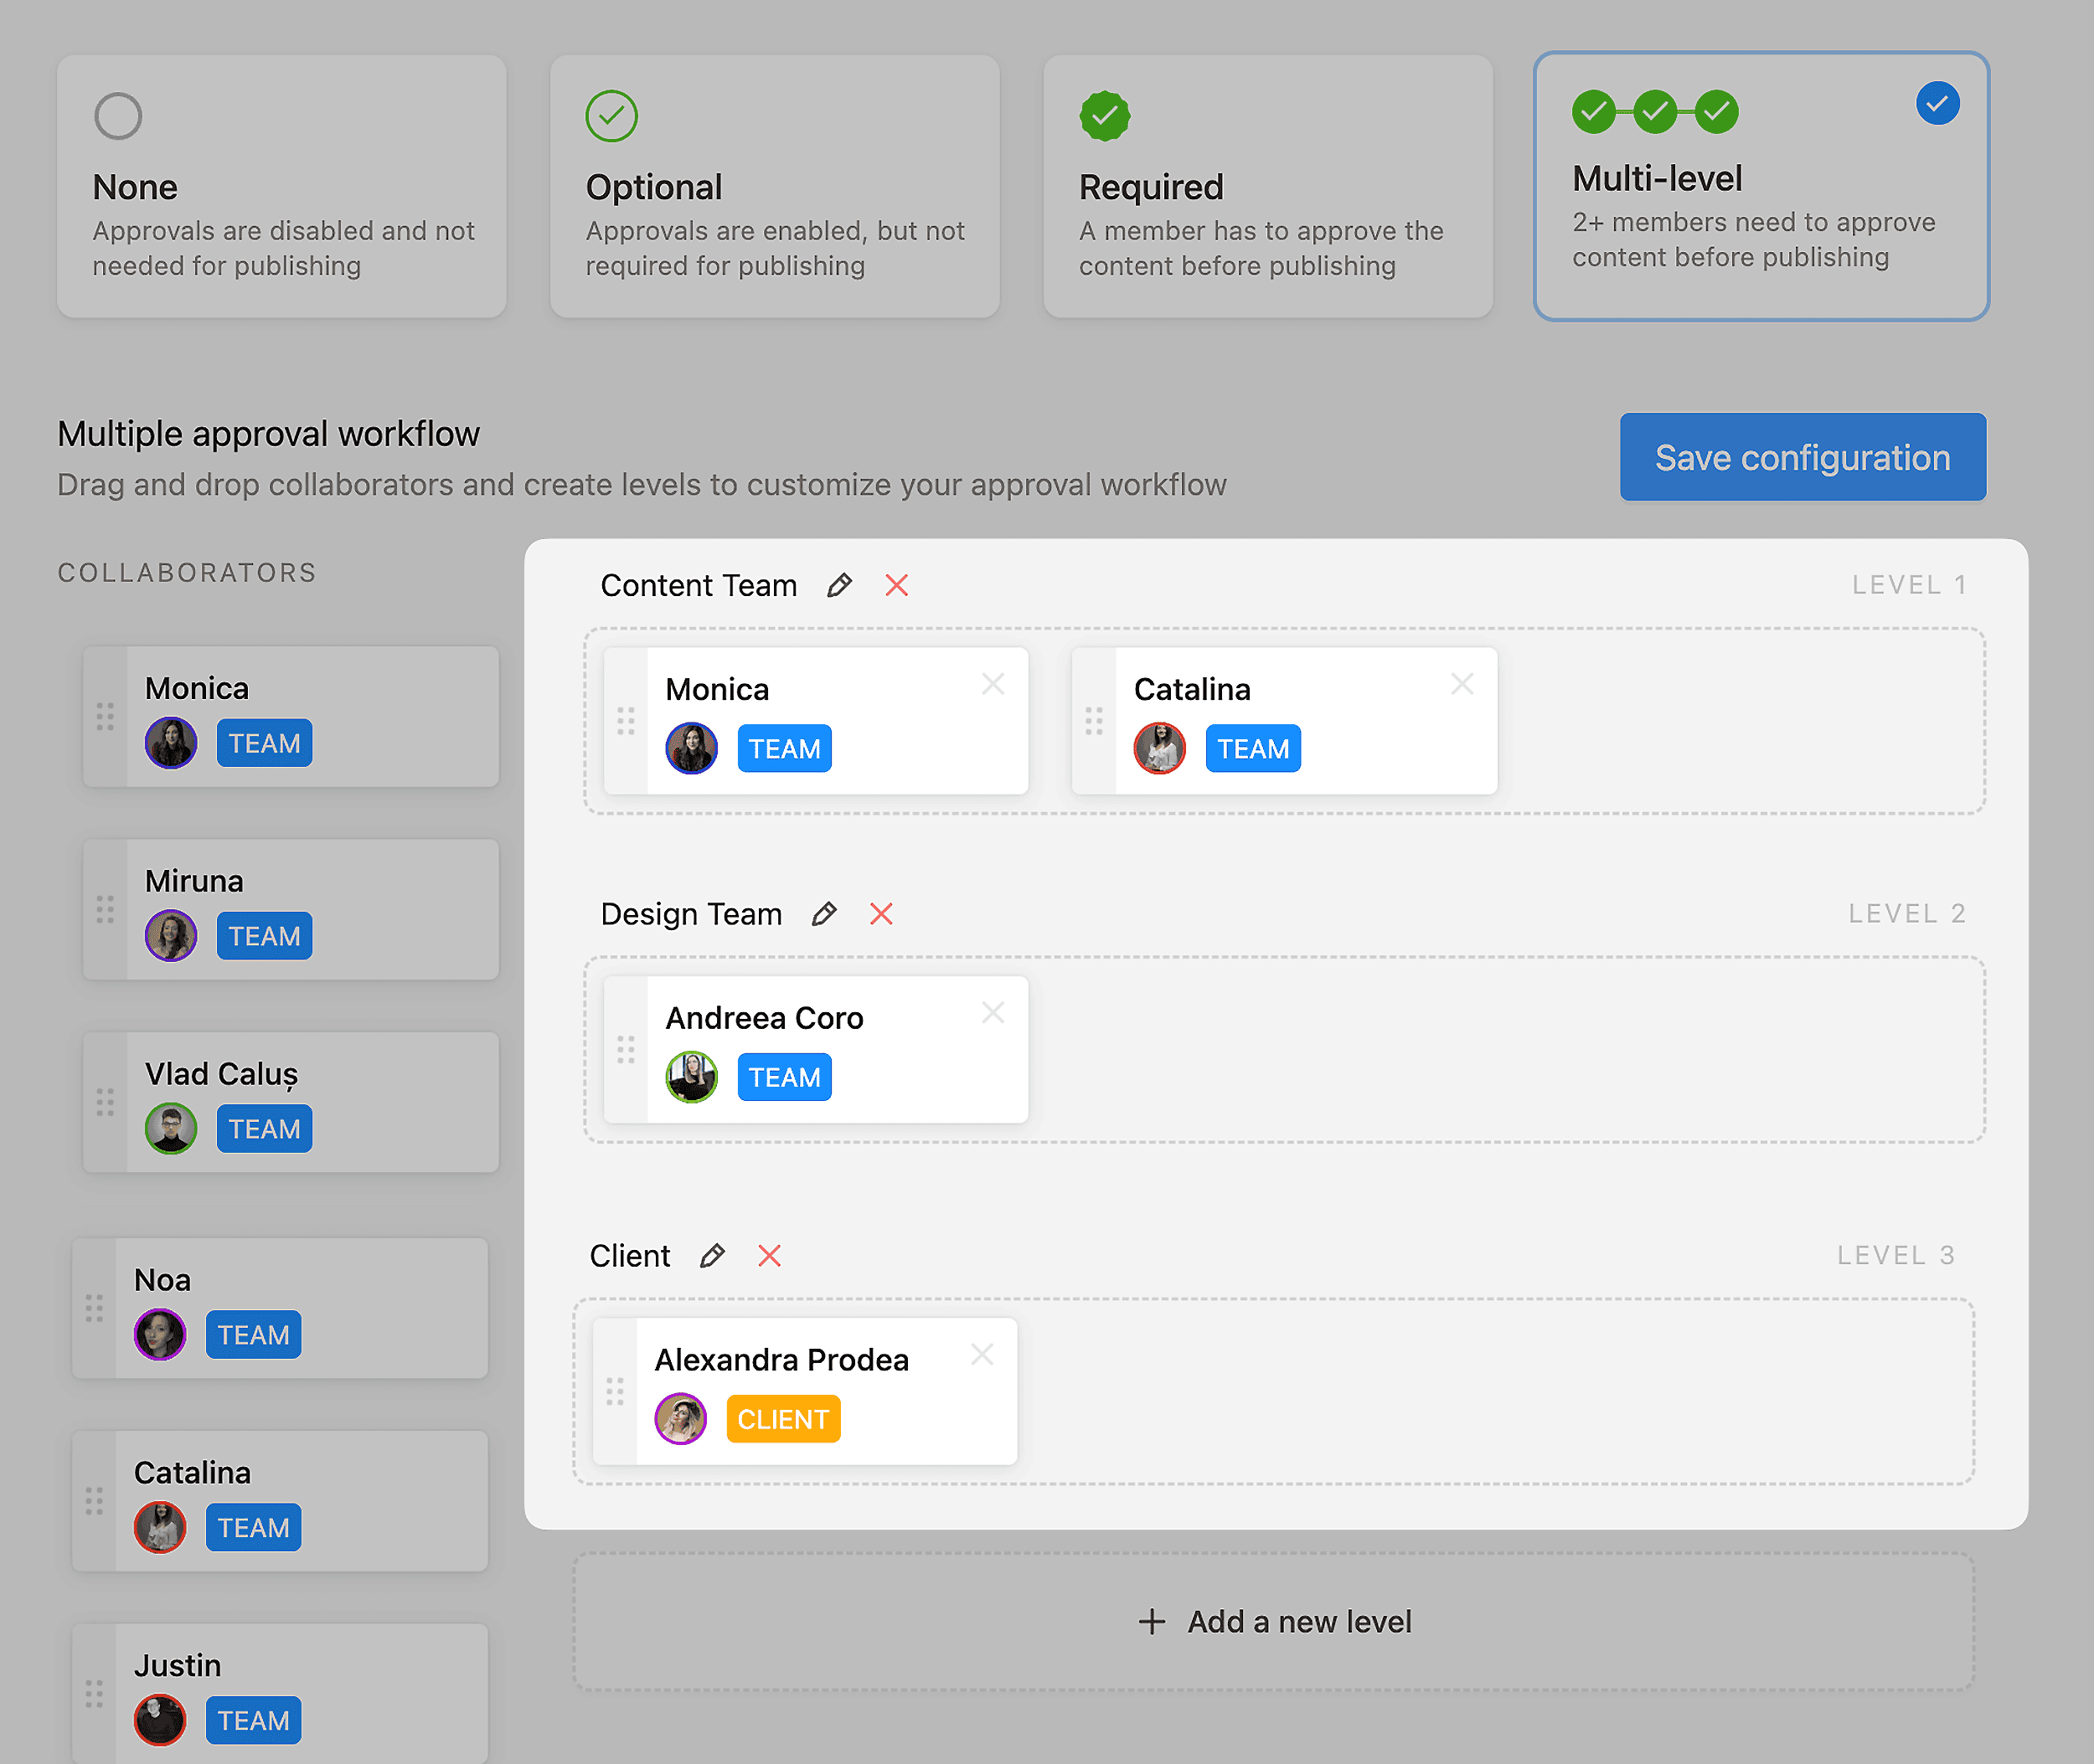Remove Monica from the Content Team level

pos(993,683)
